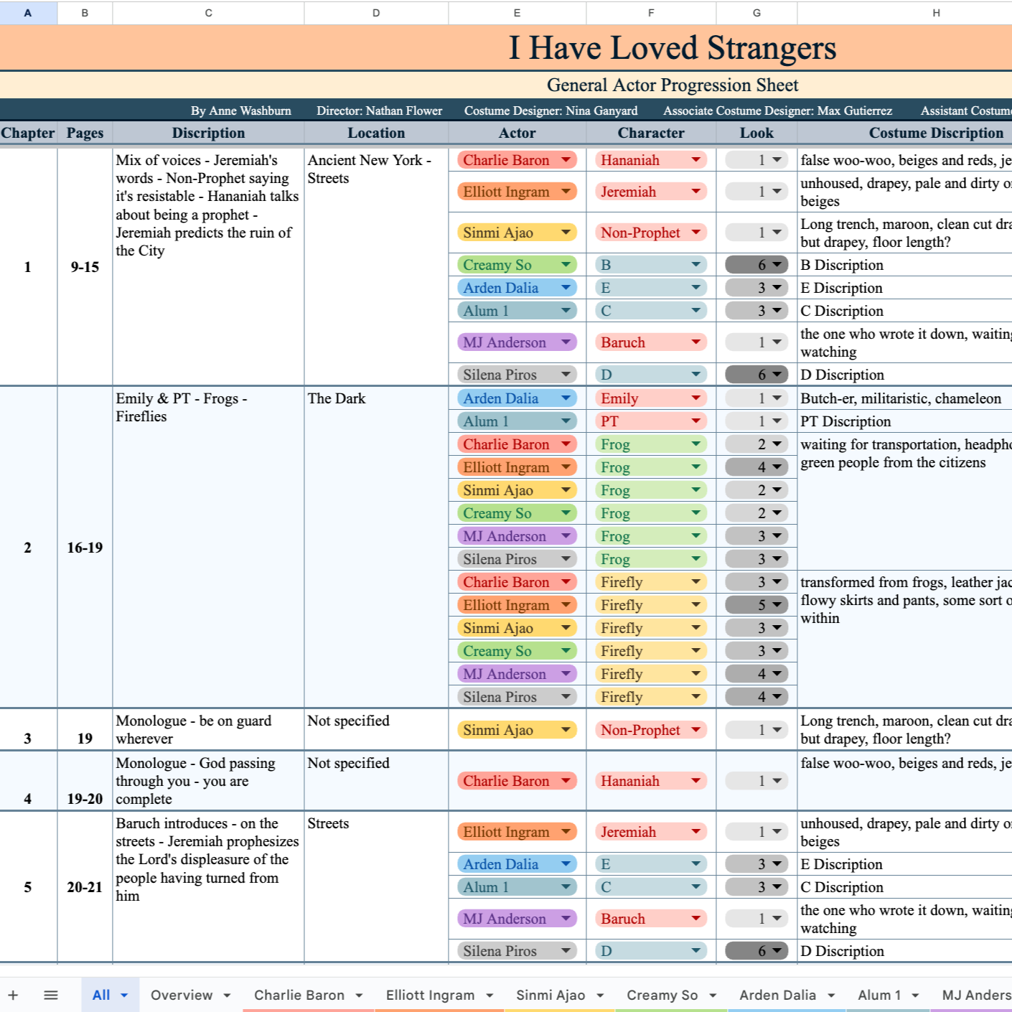The image size is (1012, 1012).
Task: Select 'Monologue - God passing through you' cell
Action: tap(208, 781)
